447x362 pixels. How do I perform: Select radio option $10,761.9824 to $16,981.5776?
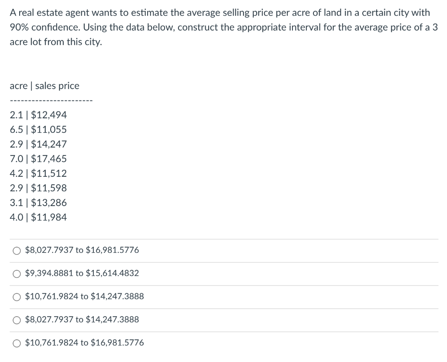[x=17, y=343]
